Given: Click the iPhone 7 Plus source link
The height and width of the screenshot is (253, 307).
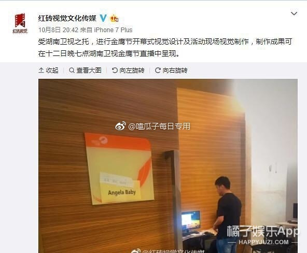Looking at the screenshot, I should (113, 30).
